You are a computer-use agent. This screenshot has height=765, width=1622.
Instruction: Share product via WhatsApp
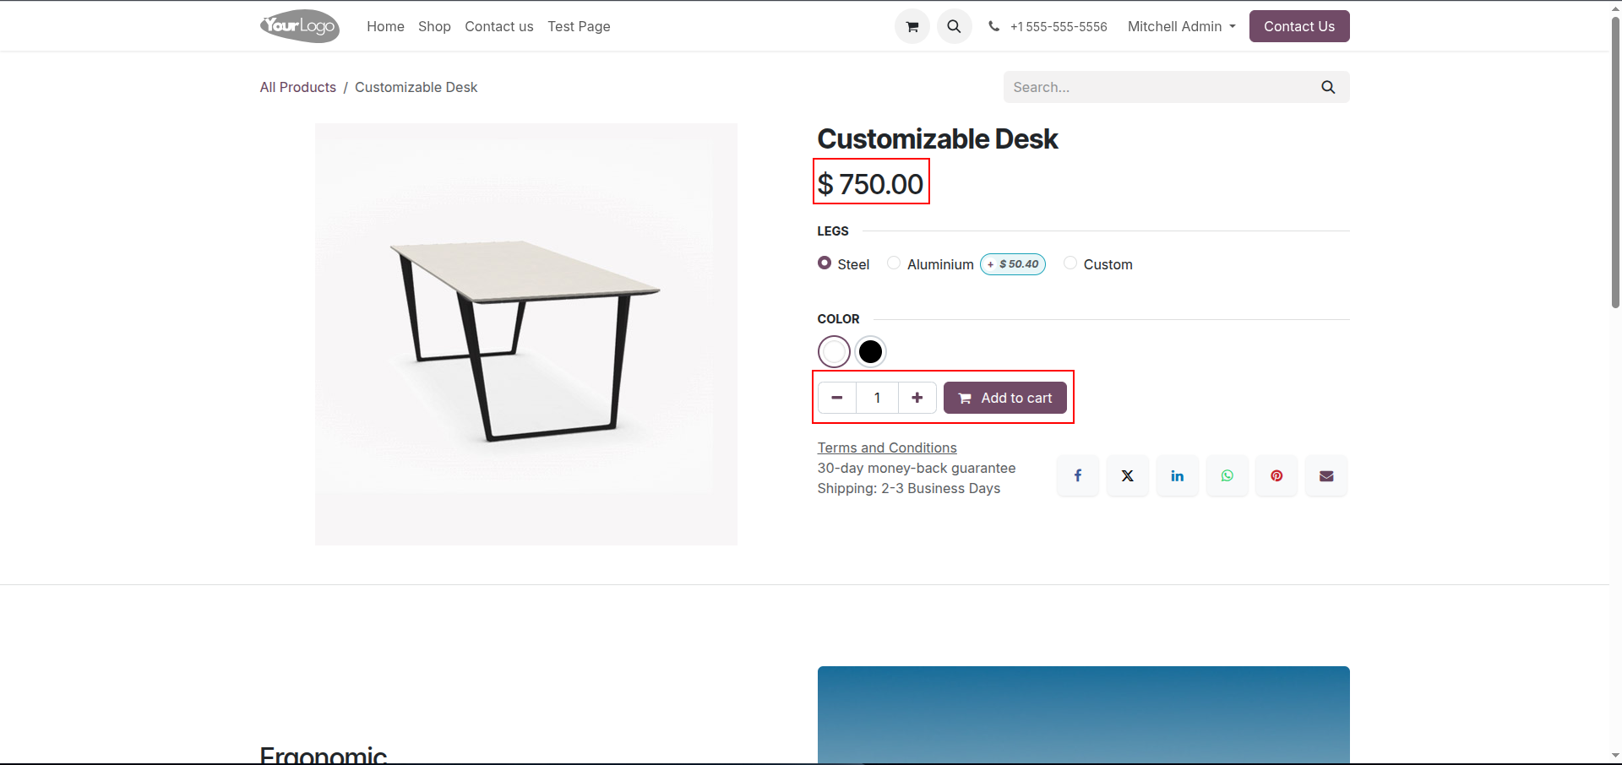tap(1227, 476)
